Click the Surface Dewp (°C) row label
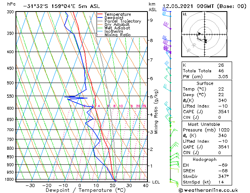The height and width of the screenshot is (193, 250). click(x=194, y=95)
